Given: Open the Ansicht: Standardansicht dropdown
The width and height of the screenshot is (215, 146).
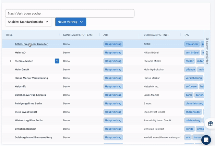Looking at the screenshot, I should (28, 22).
